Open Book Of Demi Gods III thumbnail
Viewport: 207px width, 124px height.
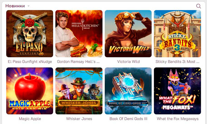(x=128, y=91)
